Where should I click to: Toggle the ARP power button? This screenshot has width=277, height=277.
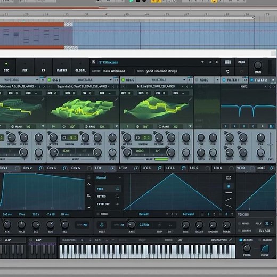(31, 240)
